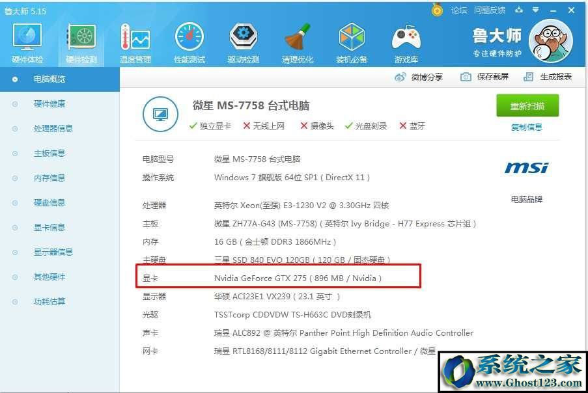Click green 重新扫描 rescan button

click(x=527, y=105)
